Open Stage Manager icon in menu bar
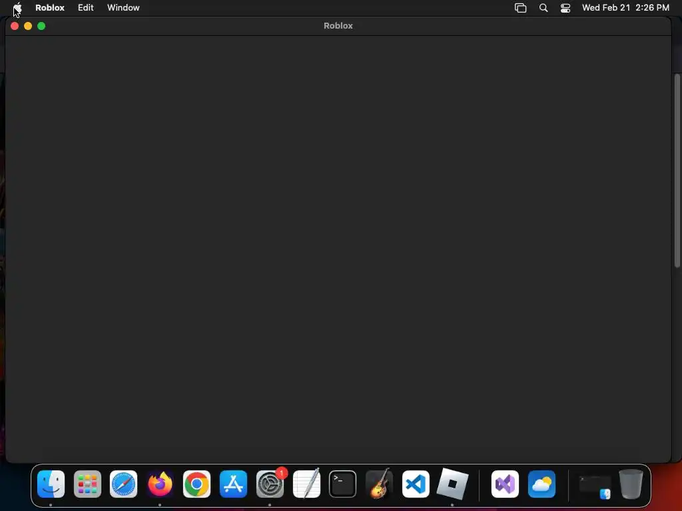 [x=520, y=8]
